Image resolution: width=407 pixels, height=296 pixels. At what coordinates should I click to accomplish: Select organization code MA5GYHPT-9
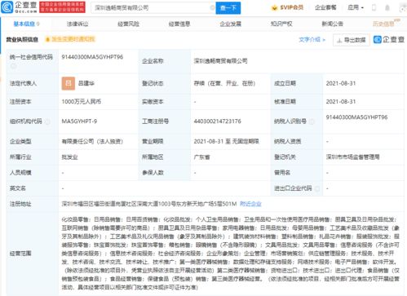[x=79, y=121]
